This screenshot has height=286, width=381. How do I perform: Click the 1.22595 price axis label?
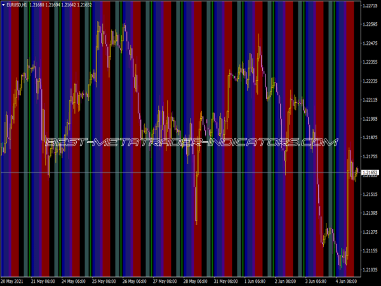click(x=370, y=25)
